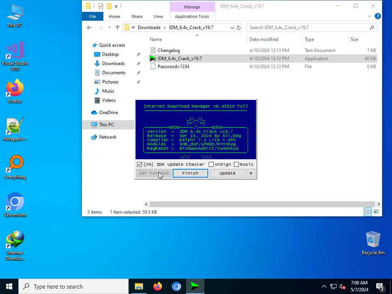Expand the Explorer ribbon chevron
This screenshot has width=392, height=294.
(369, 16)
